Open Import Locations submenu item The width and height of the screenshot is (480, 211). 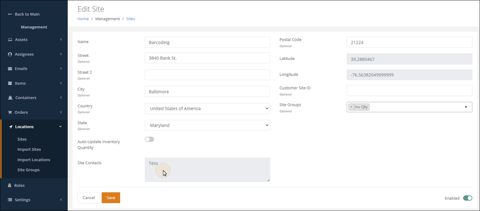pyautogui.click(x=34, y=160)
